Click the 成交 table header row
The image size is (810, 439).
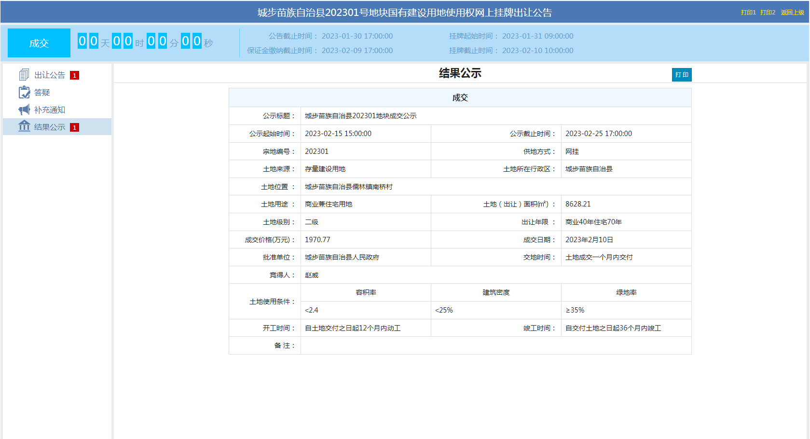point(460,97)
